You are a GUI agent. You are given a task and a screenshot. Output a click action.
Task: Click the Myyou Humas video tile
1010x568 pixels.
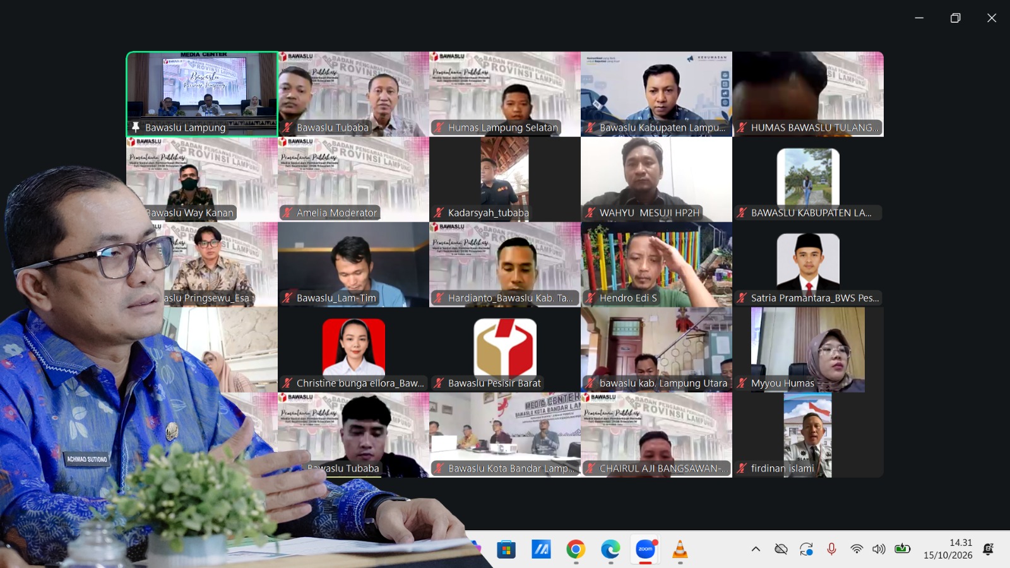808,350
